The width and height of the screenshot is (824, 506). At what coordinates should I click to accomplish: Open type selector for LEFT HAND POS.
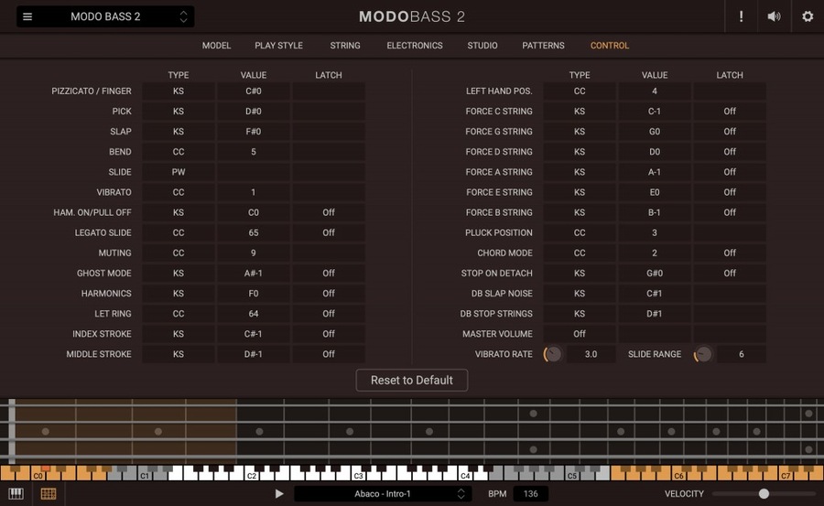[x=580, y=92]
